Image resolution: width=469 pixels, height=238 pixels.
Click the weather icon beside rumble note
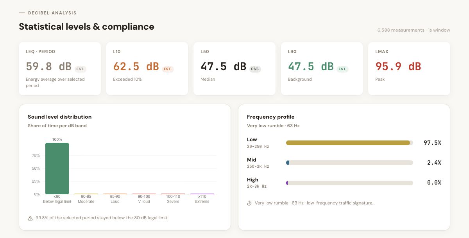(x=249, y=203)
